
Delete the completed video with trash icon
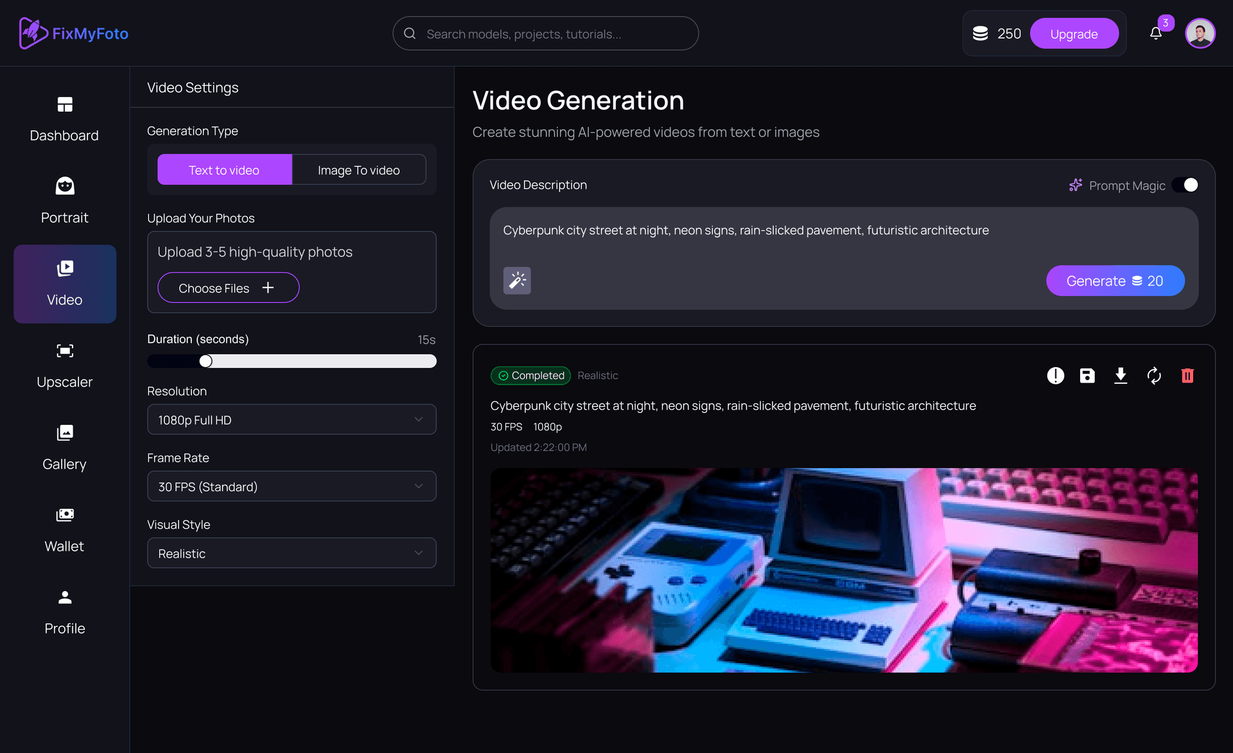click(1187, 376)
